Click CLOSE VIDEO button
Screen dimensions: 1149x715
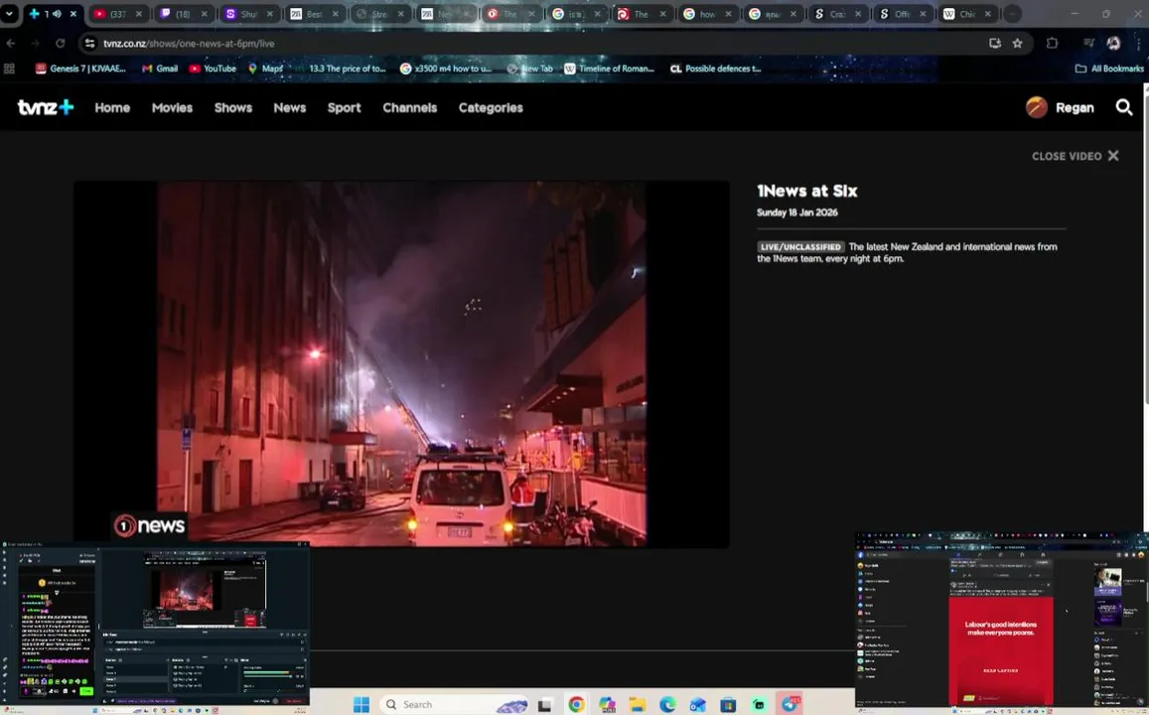[x=1075, y=156]
